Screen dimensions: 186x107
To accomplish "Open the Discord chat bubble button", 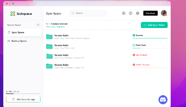I will click(x=163, y=100).
